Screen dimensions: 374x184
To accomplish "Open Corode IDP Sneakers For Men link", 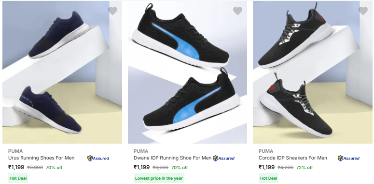I will click(x=292, y=158).
